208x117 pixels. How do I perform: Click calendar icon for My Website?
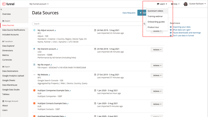click(95, 75)
